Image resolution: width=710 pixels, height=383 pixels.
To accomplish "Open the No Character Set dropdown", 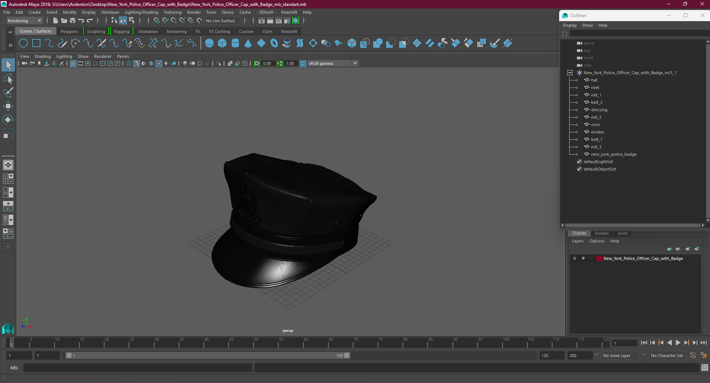I will click(667, 356).
